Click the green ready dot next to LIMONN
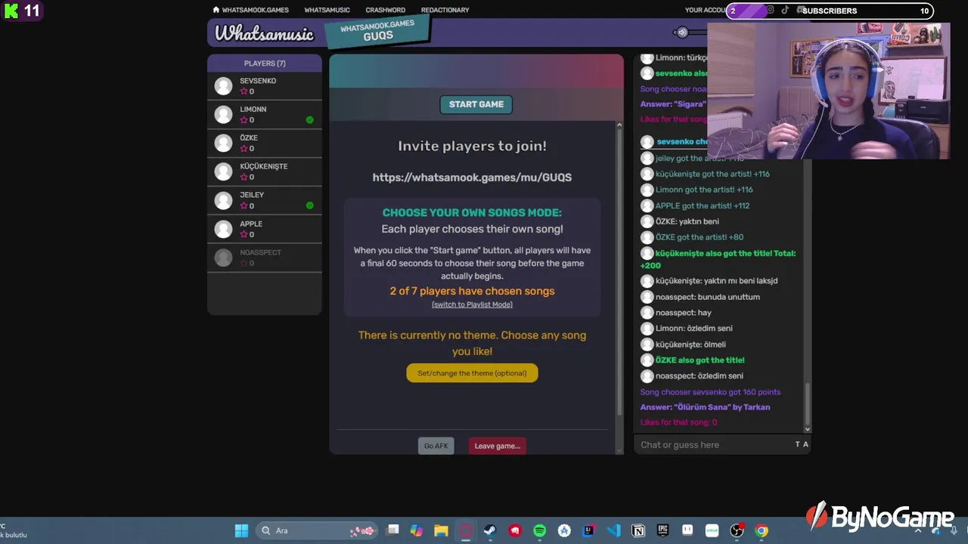This screenshot has width=968, height=544. click(x=309, y=120)
